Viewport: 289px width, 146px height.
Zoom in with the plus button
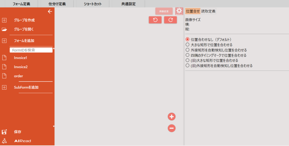(x=172, y=117)
